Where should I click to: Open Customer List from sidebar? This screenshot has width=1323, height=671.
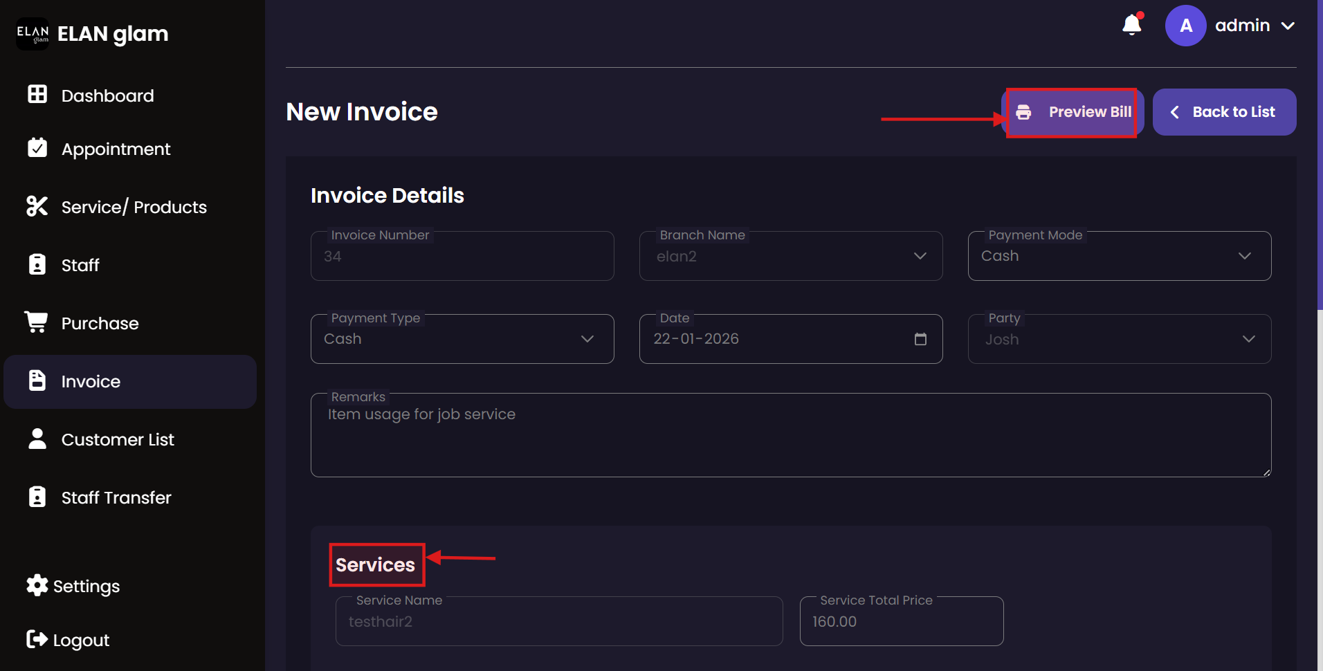[x=118, y=440]
